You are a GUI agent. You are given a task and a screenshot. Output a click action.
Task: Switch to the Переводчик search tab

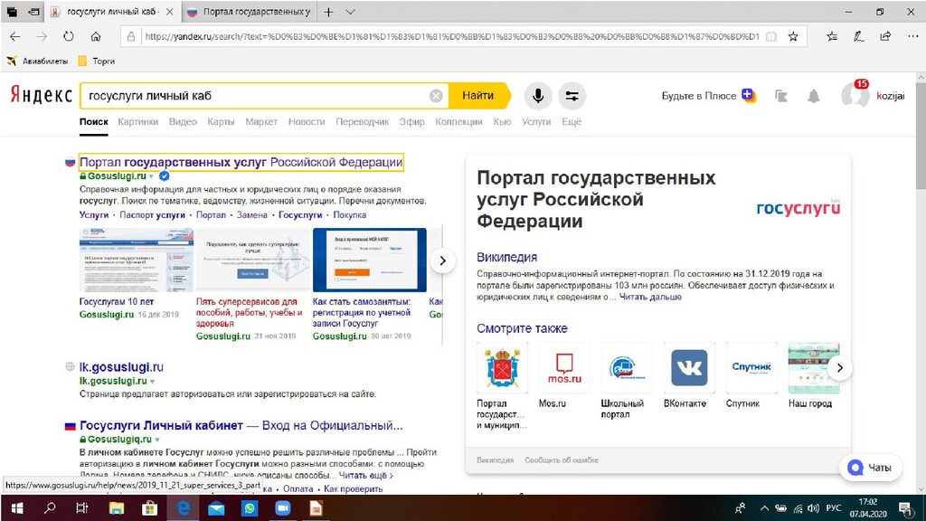[362, 122]
